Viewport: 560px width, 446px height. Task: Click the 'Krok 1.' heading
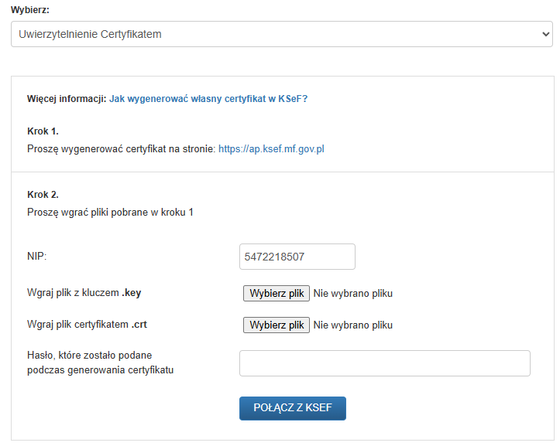[x=43, y=131]
